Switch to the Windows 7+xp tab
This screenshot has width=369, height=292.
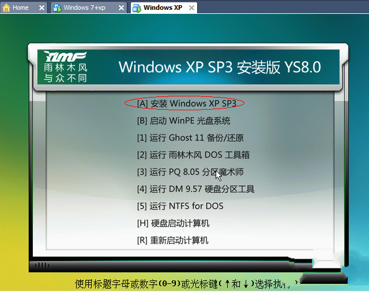[x=84, y=8]
